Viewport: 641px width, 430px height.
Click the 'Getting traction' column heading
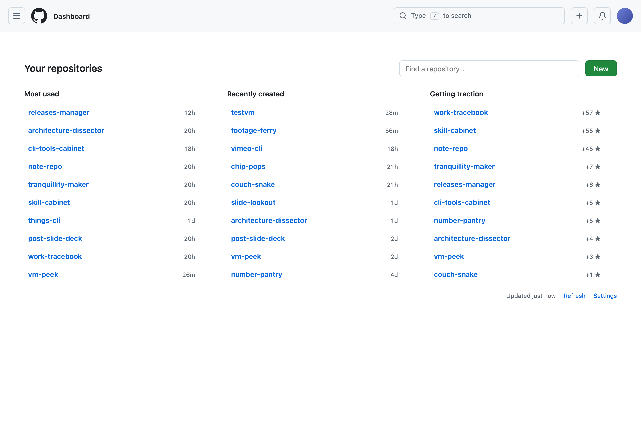(456, 94)
